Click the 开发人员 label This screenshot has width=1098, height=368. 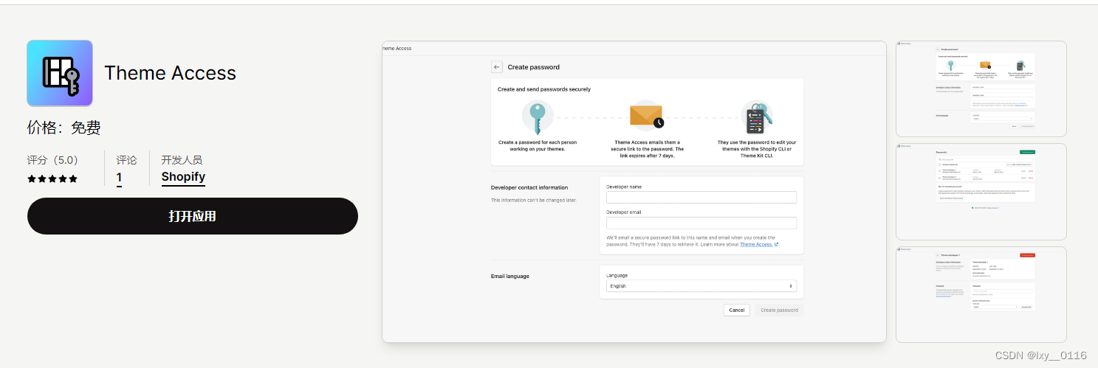[182, 160]
